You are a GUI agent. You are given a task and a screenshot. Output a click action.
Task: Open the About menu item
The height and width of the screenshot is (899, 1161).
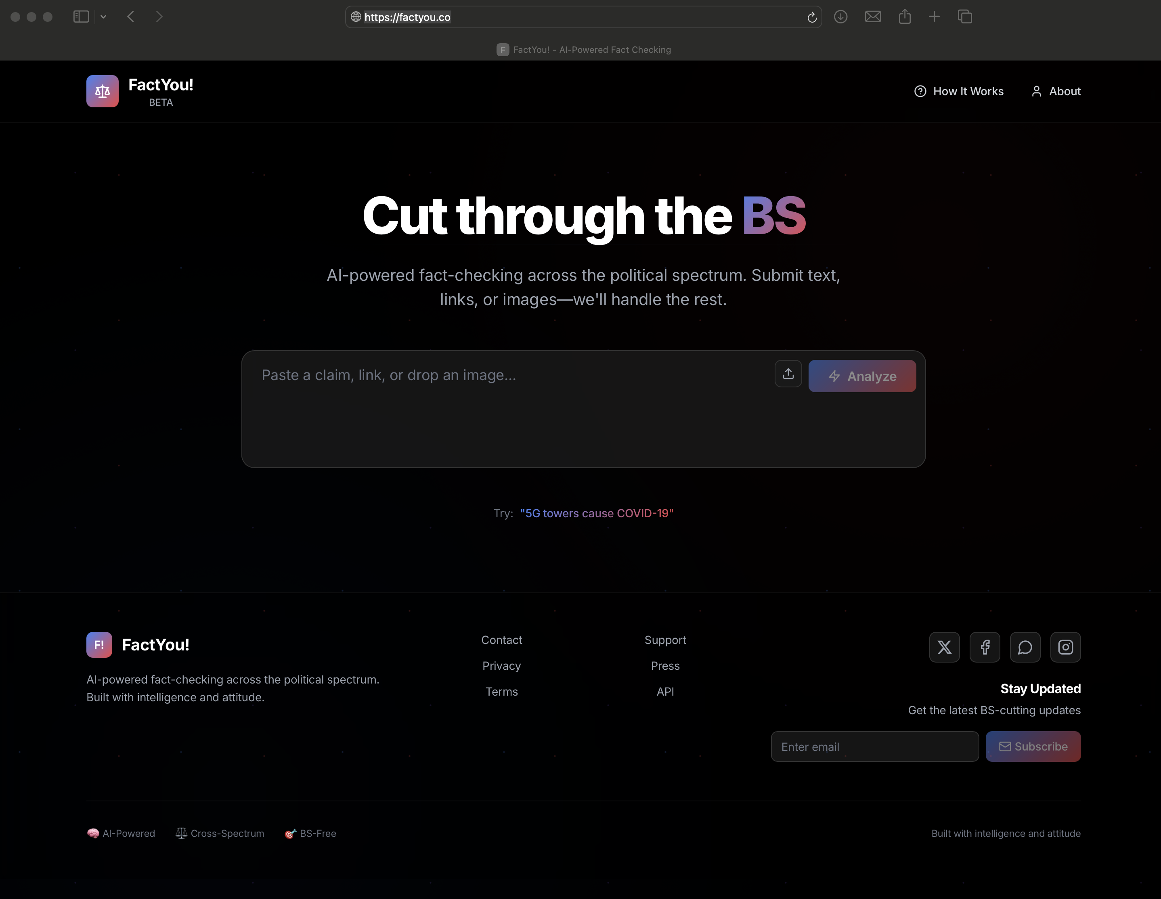tap(1056, 91)
